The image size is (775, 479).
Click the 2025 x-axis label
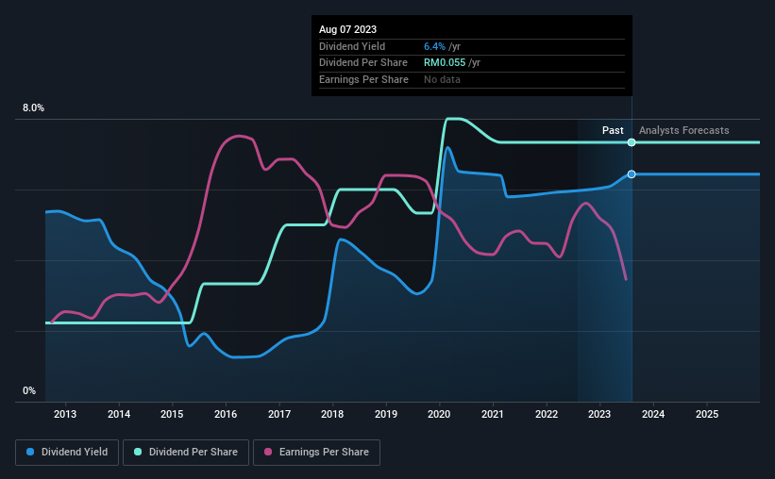pos(707,414)
